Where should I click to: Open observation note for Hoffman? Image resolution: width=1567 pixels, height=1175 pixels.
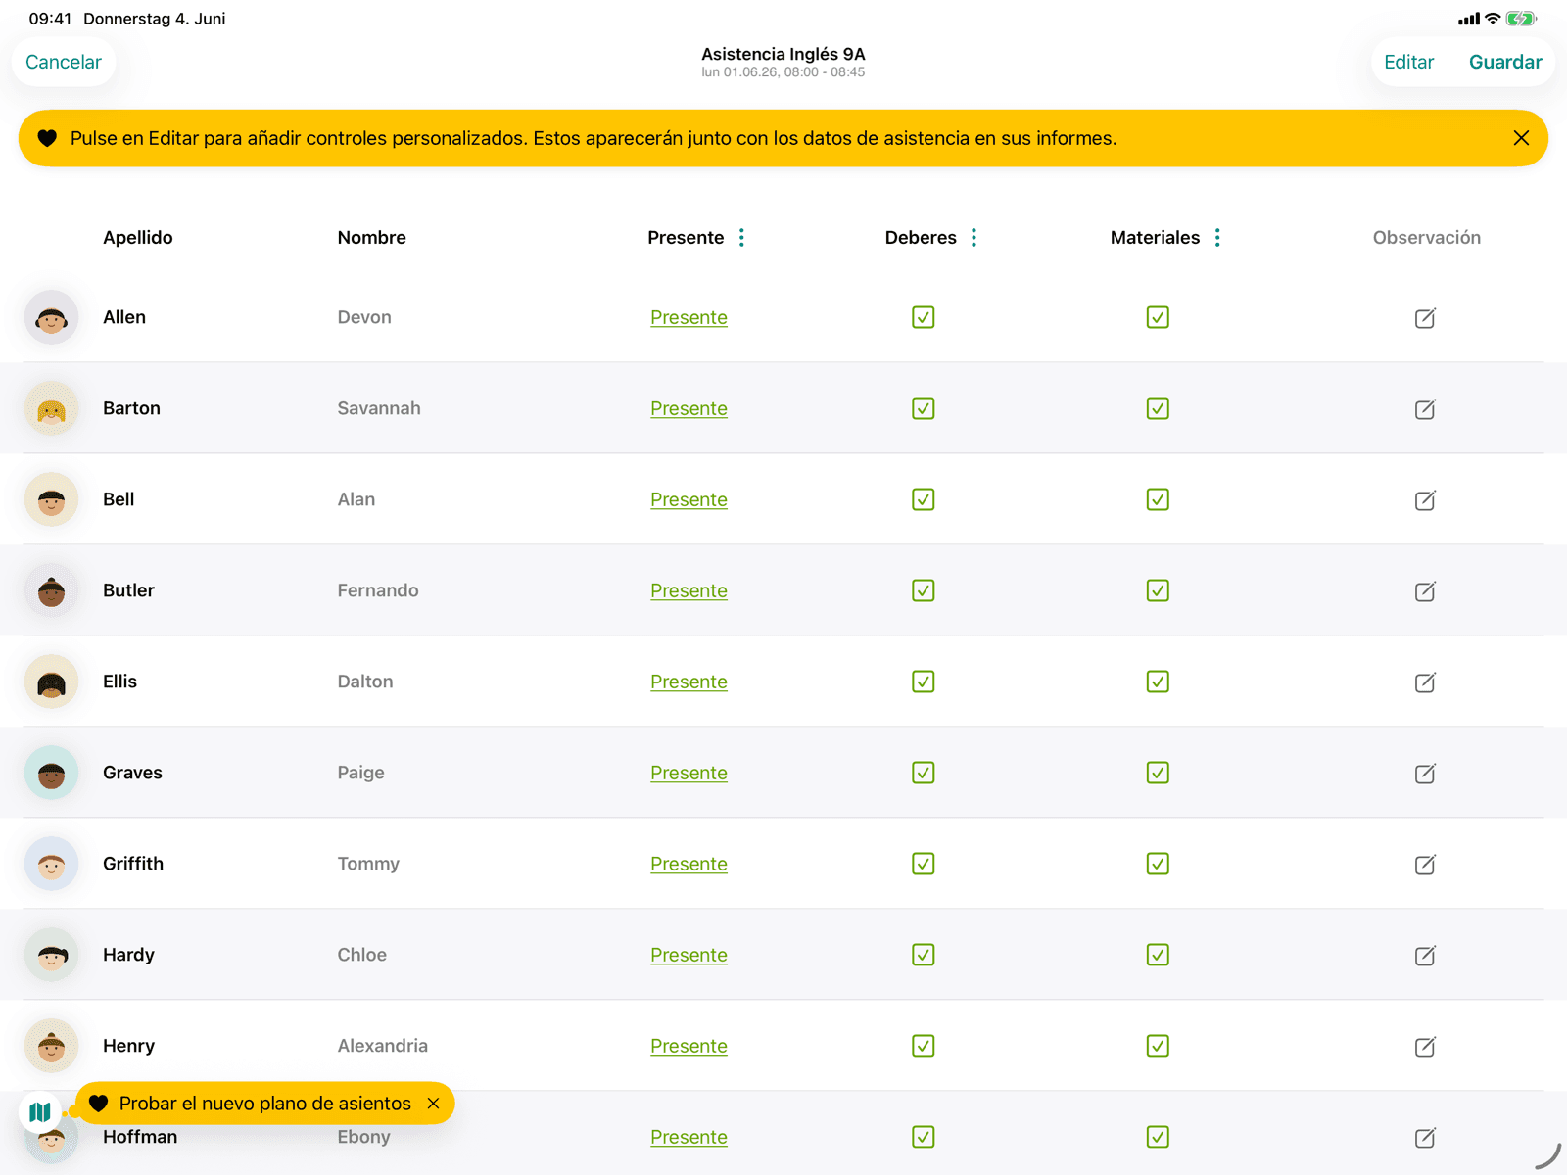1425,1138
